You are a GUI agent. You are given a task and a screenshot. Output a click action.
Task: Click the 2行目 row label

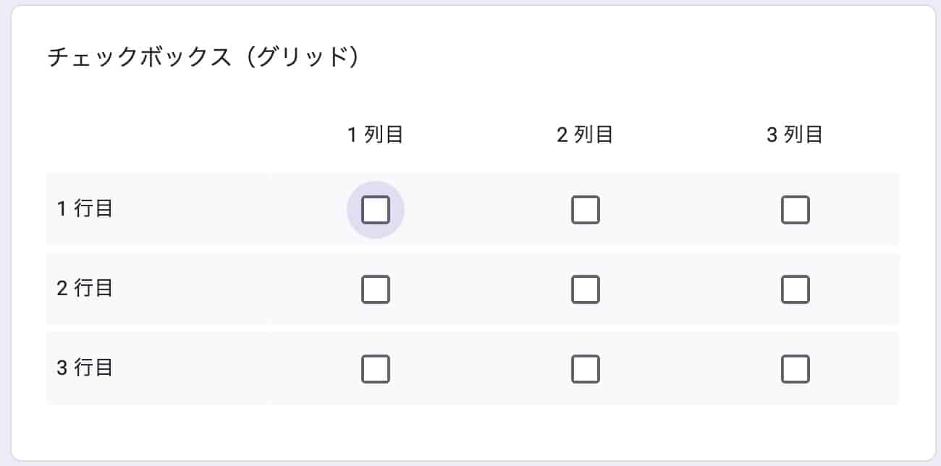(x=84, y=288)
